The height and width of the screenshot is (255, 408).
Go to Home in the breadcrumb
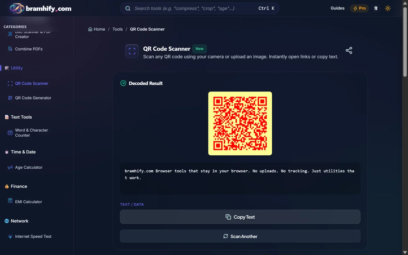[99, 29]
